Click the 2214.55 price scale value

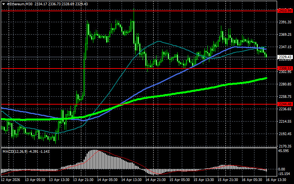click(x=285, y=122)
